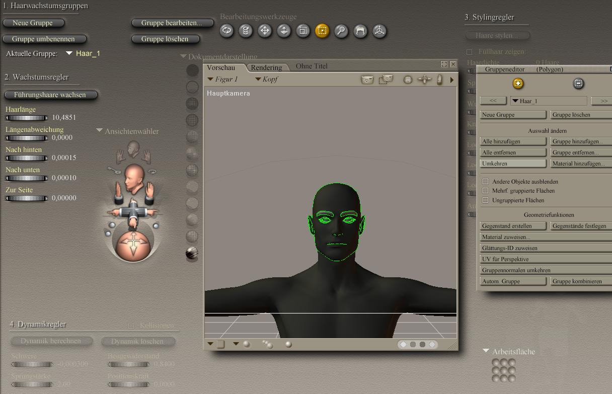Click Gruppe umbenennen button
Viewport: 612px width, 394px height.
[x=44, y=39]
